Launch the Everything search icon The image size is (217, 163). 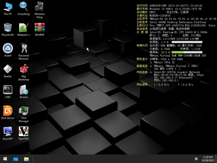click(23, 9)
